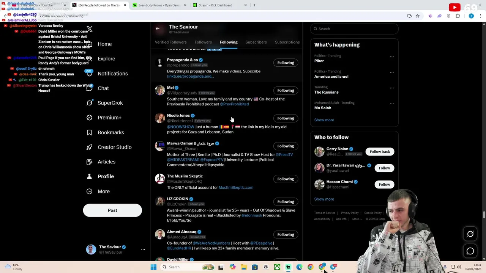Click the Creator Studio rocket icon
Image resolution: width=486 pixels, height=273 pixels.
[89, 147]
